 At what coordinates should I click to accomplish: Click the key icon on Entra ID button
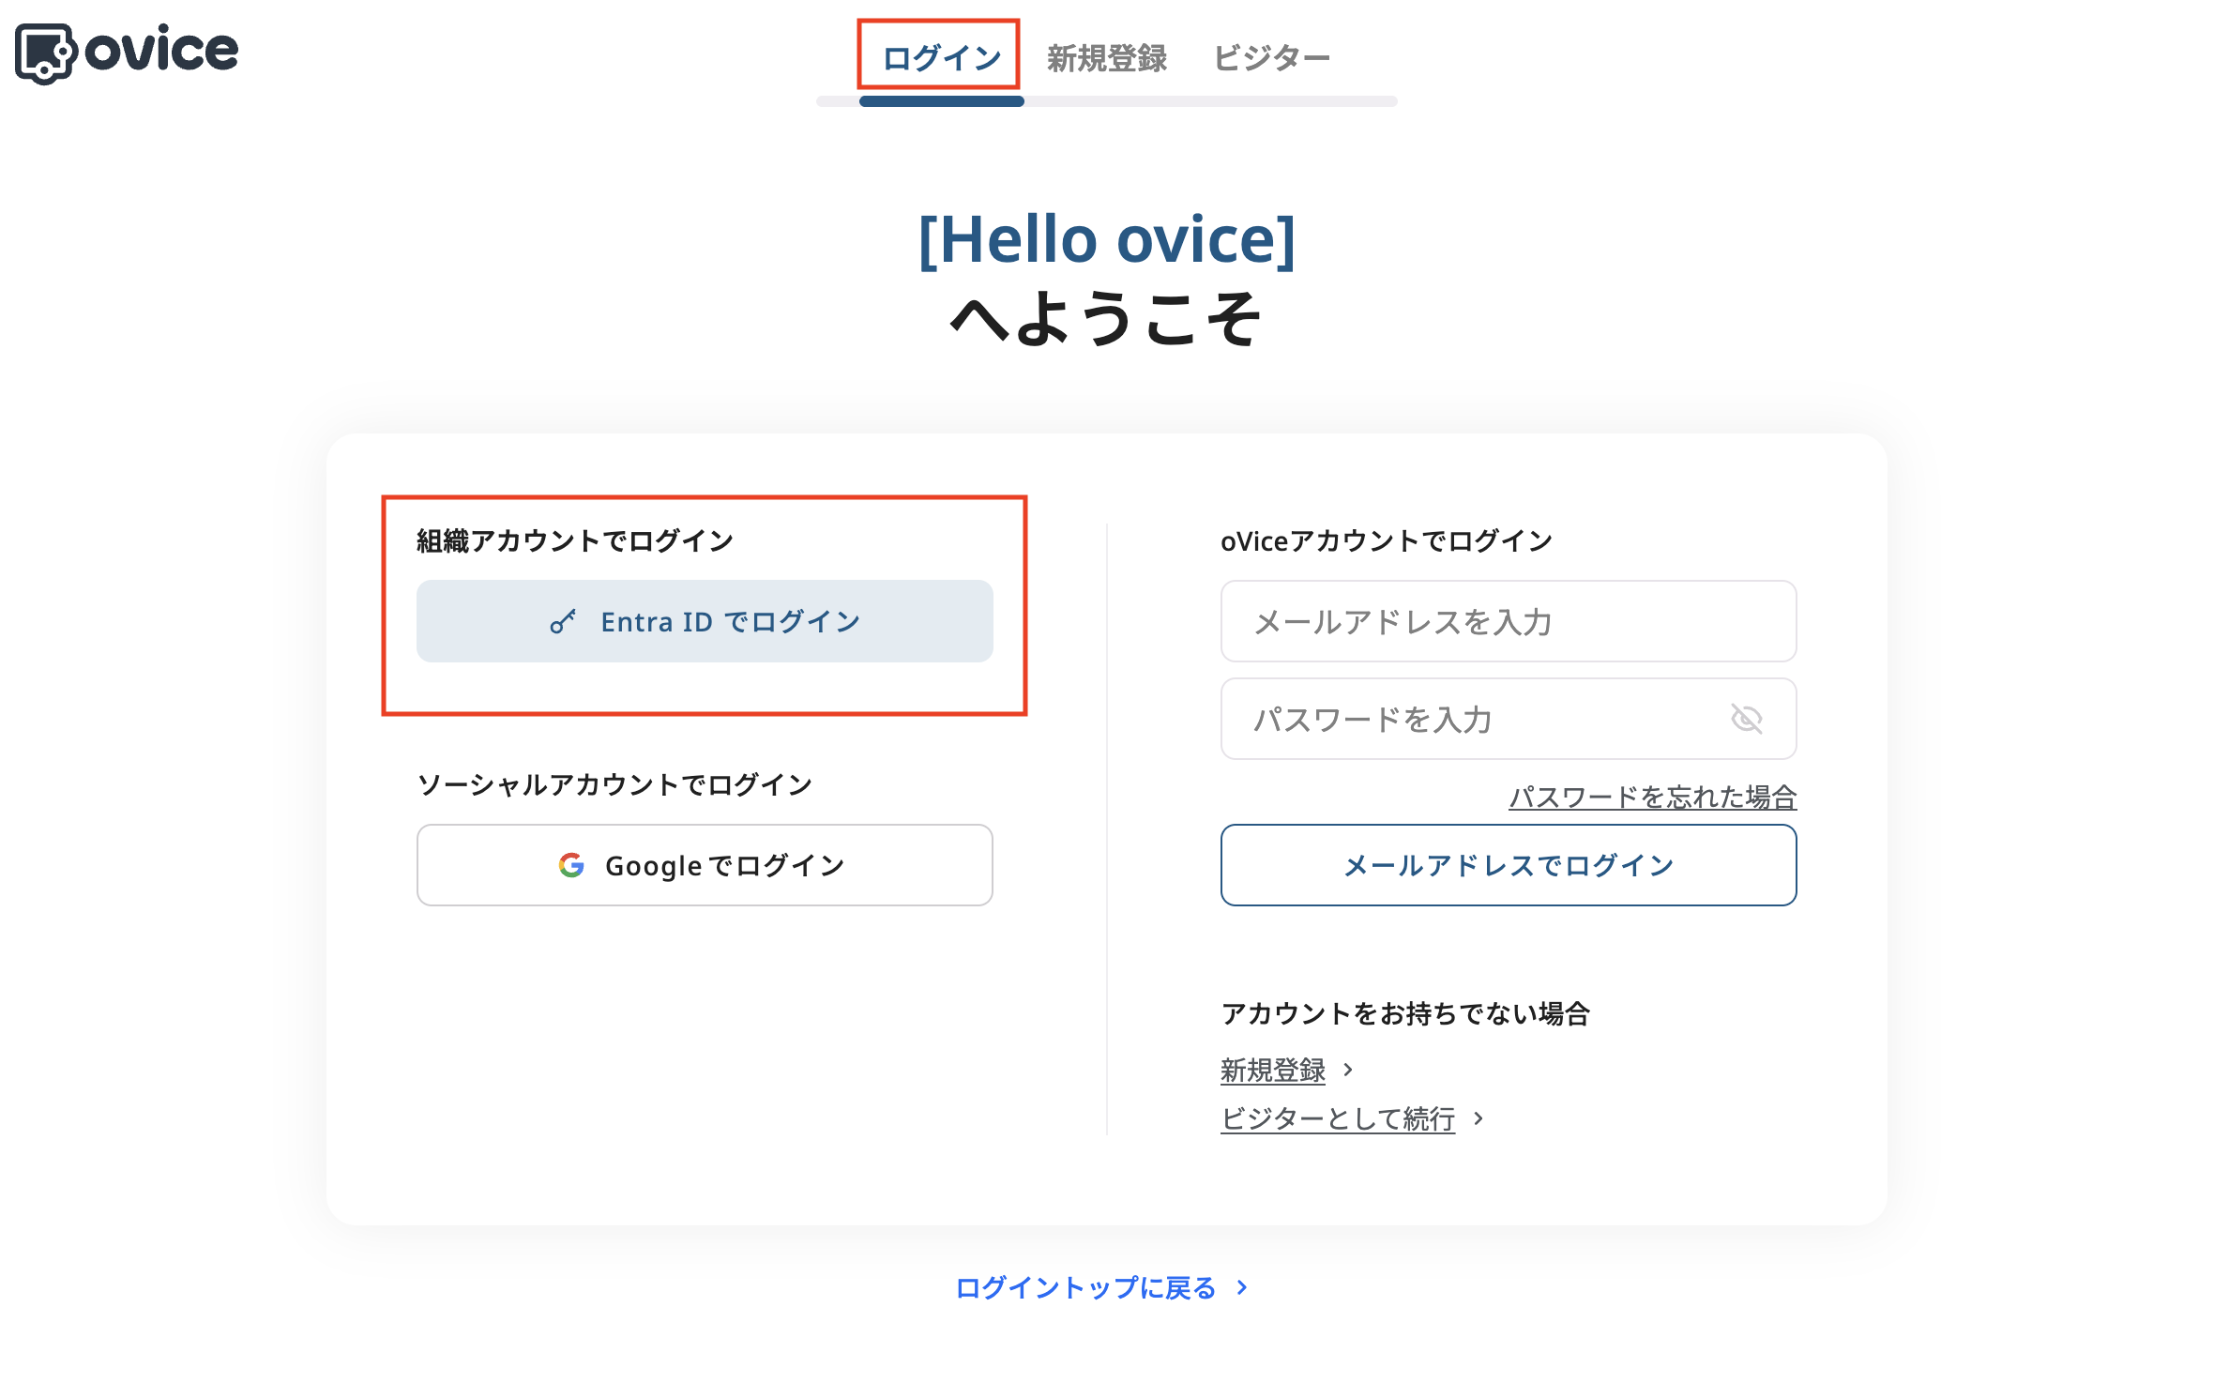pyautogui.click(x=563, y=621)
